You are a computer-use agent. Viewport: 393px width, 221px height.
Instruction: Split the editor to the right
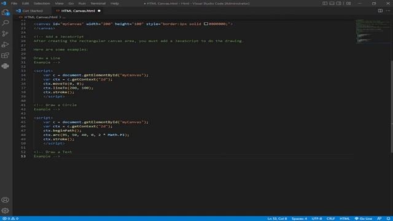pos(380,11)
